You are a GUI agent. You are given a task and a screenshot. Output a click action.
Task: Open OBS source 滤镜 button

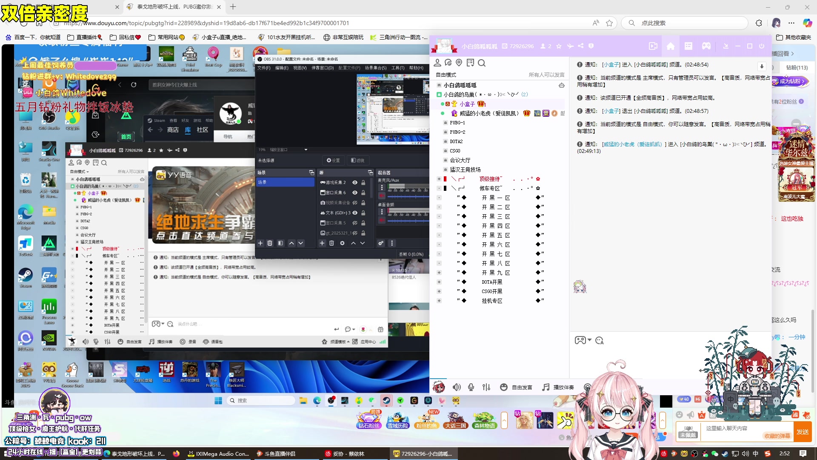[x=357, y=161]
